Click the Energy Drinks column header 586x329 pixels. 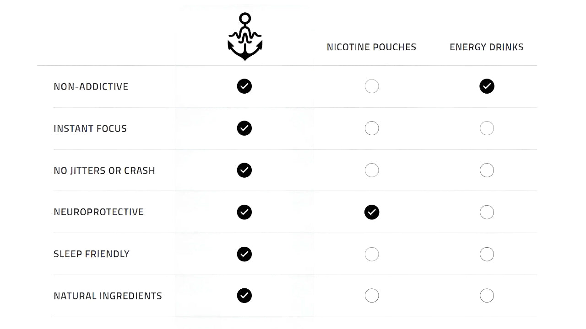click(486, 47)
